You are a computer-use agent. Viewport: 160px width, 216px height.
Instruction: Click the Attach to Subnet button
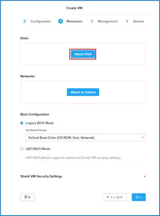click(83, 92)
